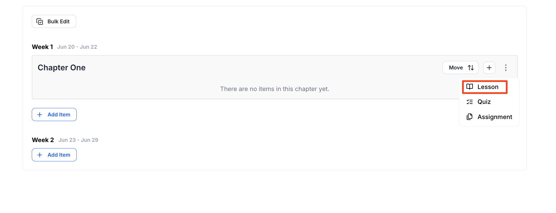Click the plus icon in Week 1 Add Item
The height and width of the screenshot is (213, 556).
[40, 115]
